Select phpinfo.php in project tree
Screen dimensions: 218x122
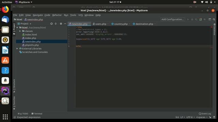point(32,45)
